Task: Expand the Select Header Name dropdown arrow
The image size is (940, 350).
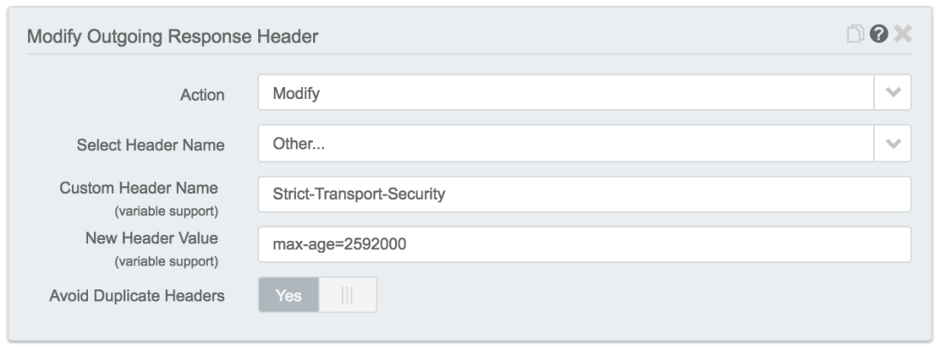Action: [x=893, y=143]
